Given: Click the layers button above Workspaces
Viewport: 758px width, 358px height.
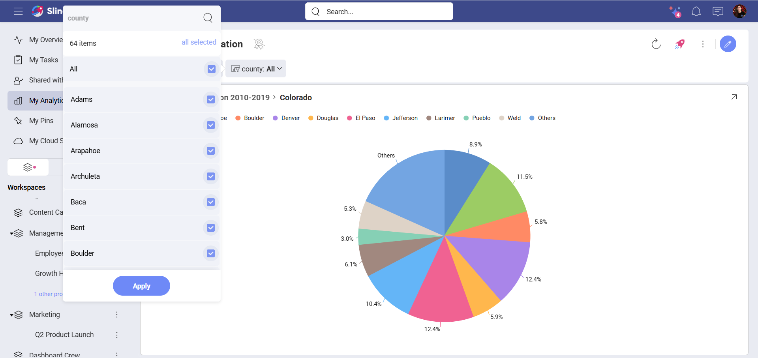Looking at the screenshot, I should click(28, 167).
